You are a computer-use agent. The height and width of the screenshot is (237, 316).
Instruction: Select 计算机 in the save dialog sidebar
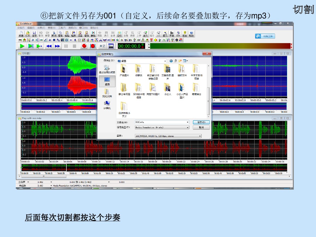tap(107, 105)
